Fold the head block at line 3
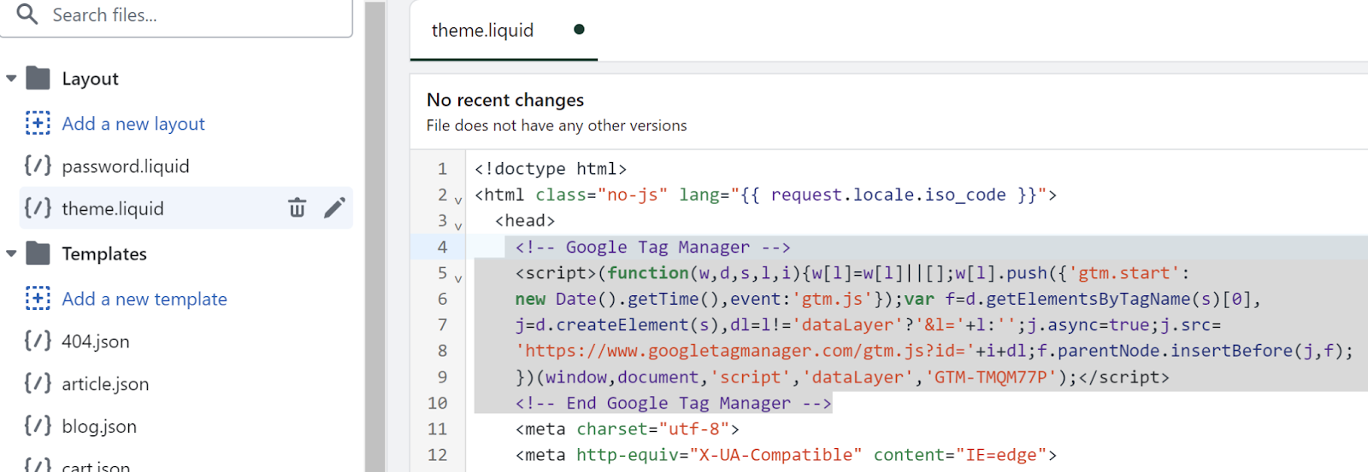Viewport: 1368px width, 472px height. [x=458, y=226]
